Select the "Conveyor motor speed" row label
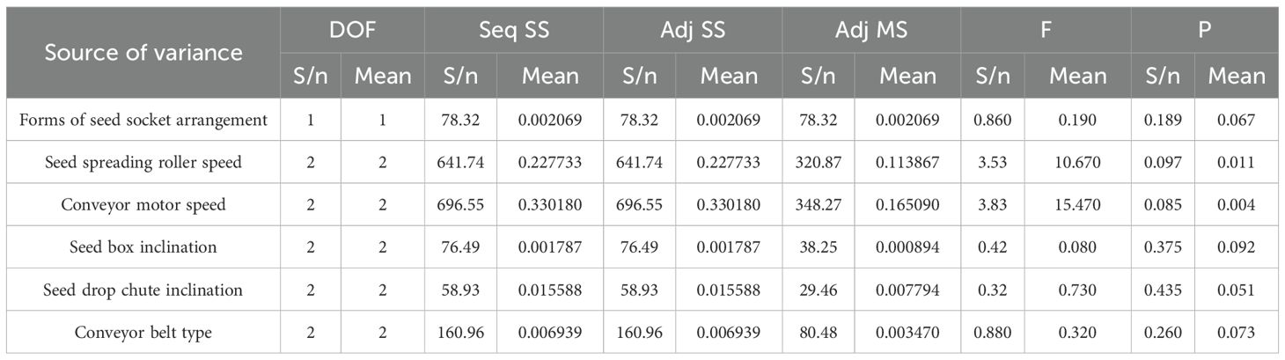 click(x=143, y=205)
